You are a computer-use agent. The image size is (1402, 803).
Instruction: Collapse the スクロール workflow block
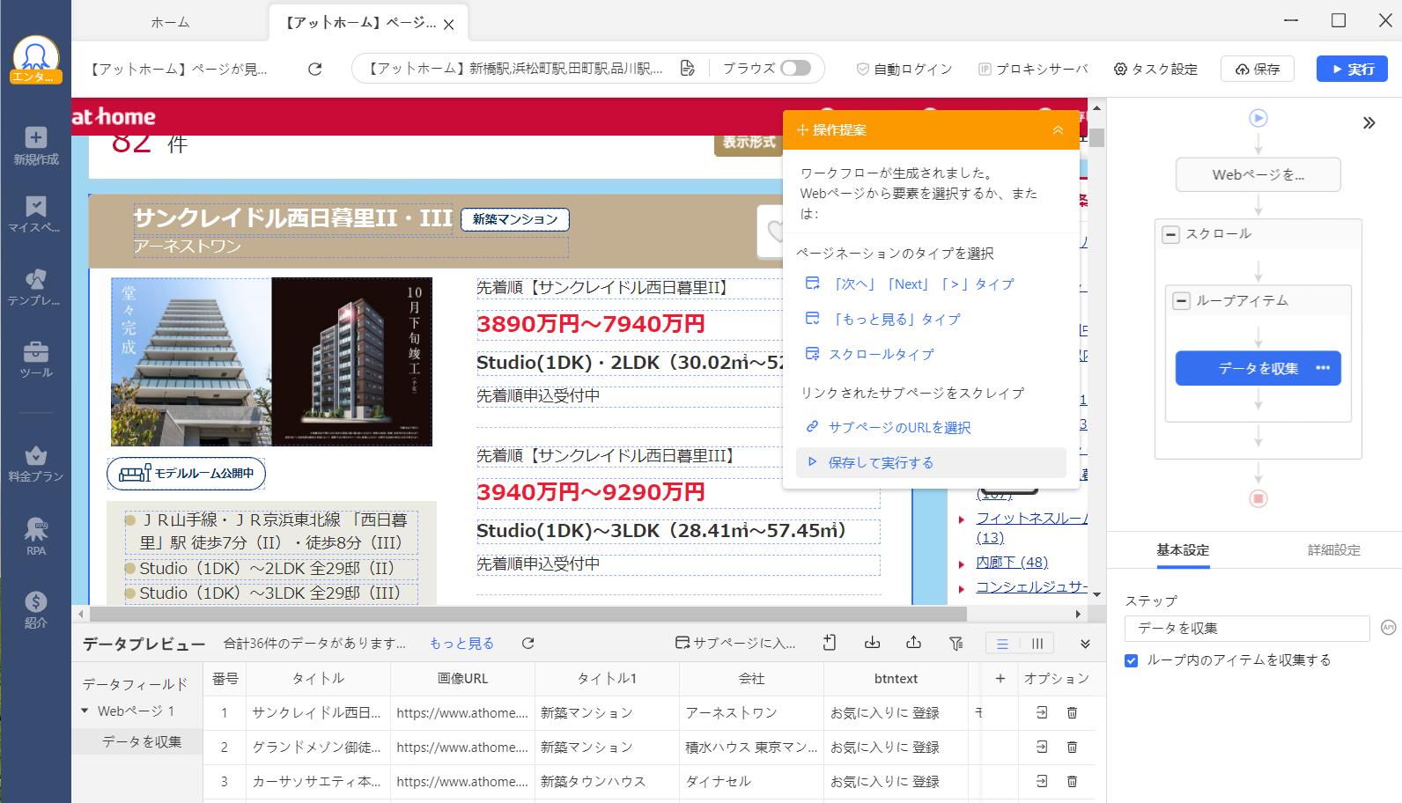point(1171,234)
